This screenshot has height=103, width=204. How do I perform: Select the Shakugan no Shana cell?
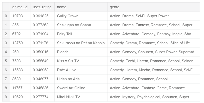click(x=74, y=25)
